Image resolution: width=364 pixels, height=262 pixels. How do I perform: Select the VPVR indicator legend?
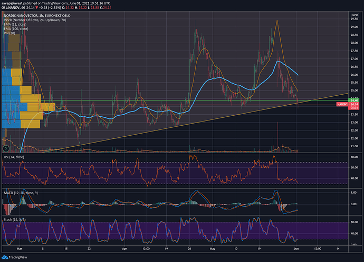(x=35, y=20)
